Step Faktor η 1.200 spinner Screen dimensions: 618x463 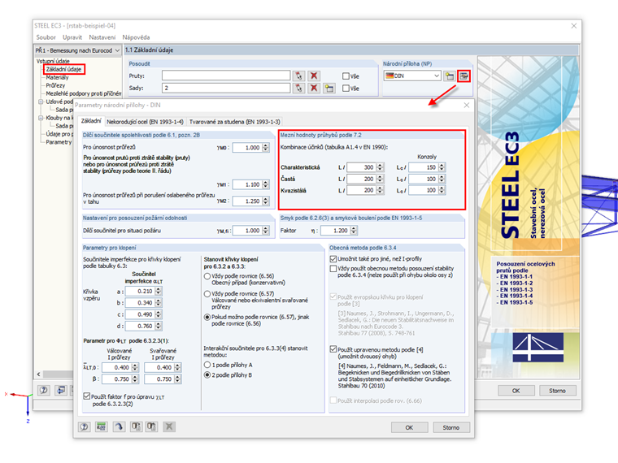tap(354, 231)
